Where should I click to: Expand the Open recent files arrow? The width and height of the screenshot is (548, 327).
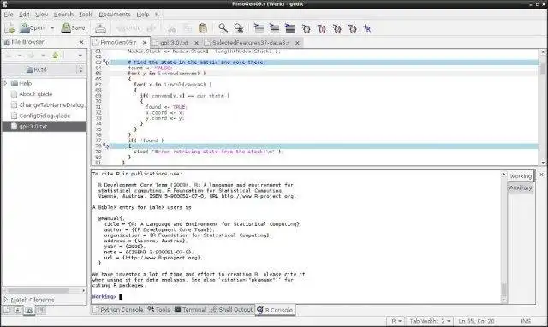pos(52,28)
